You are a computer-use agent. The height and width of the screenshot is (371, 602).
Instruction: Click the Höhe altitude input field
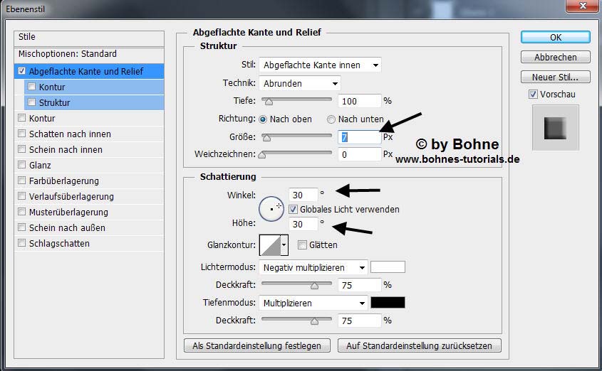click(x=303, y=224)
